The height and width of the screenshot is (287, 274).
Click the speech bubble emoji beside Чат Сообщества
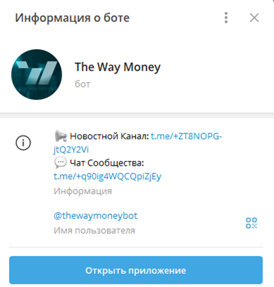point(60,162)
